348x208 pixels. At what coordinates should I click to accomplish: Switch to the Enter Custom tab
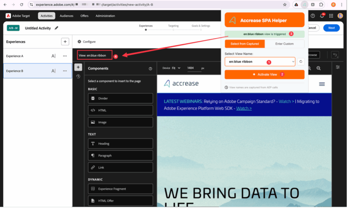tap(284, 44)
